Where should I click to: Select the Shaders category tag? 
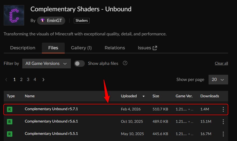pyautogui.click(x=82, y=21)
